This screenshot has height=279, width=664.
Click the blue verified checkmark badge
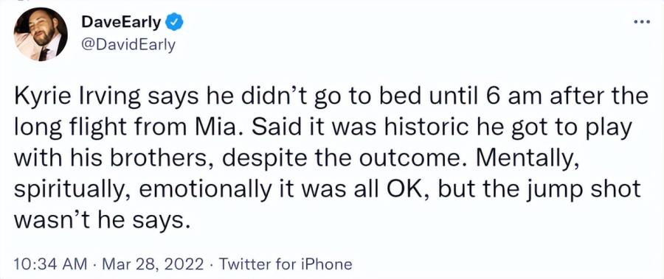coord(173,22)
